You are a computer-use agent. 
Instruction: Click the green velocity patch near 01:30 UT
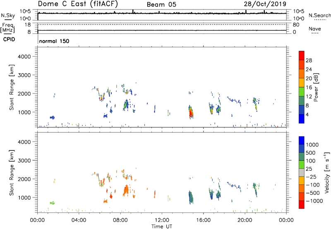pyautogui.click(x=52, y=203)
